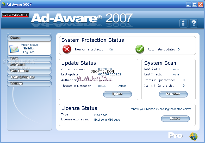Image resolution: width=205 pixels, height=143 pixels.
Task: Click the Last Infection 'None' value
Action: point(176,74)
